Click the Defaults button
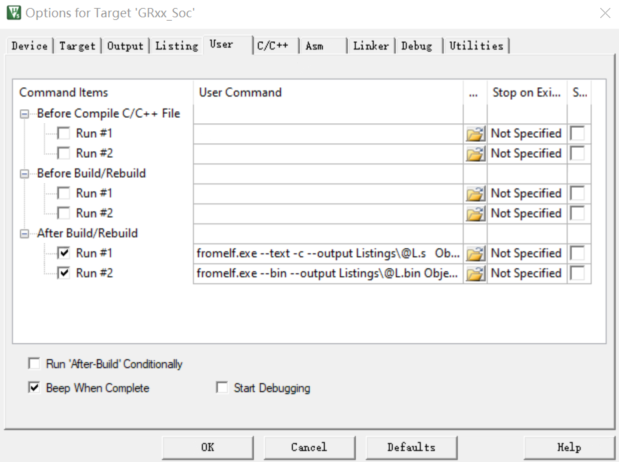Viewport: 619px width, 462px height. click(x=411, y=447)
